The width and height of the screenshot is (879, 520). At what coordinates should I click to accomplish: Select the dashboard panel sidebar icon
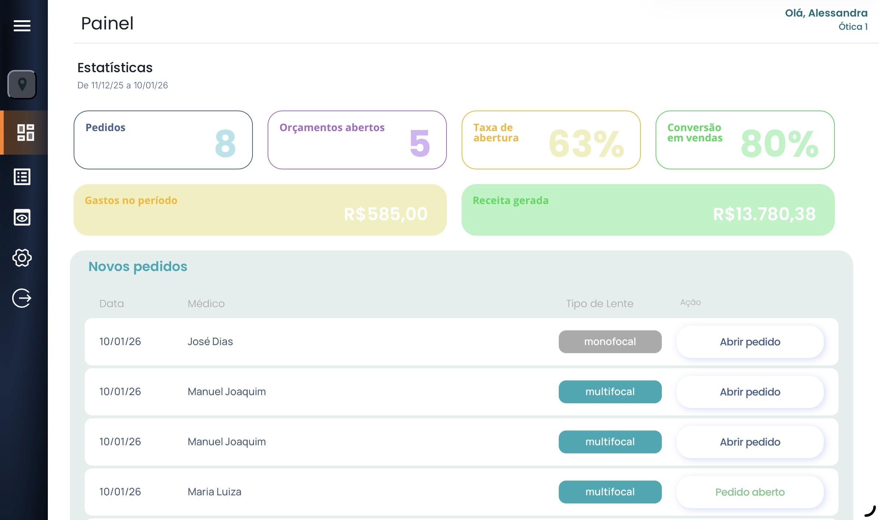pyautogui.click(x=25, y=133)
